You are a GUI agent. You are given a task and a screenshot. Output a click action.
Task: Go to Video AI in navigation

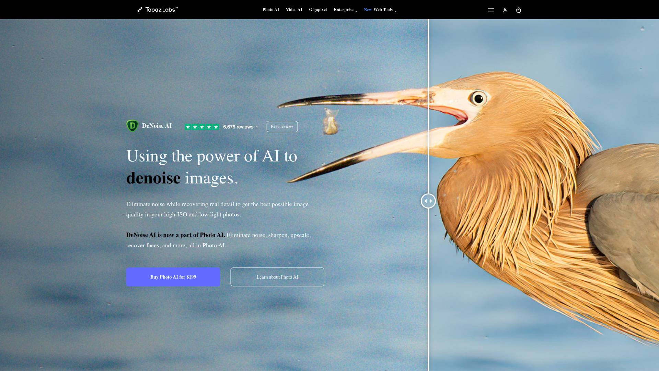click(294, 10)
